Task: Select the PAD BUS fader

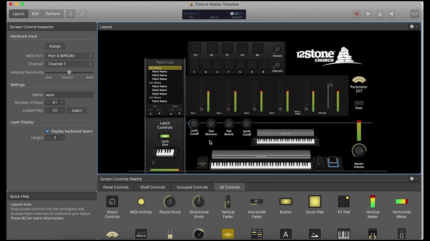Action: (331, 95)
